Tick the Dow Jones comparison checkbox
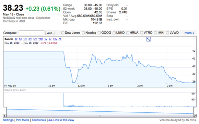The height and width of the screenshot is (124, 199). click(x=62, y=33)
